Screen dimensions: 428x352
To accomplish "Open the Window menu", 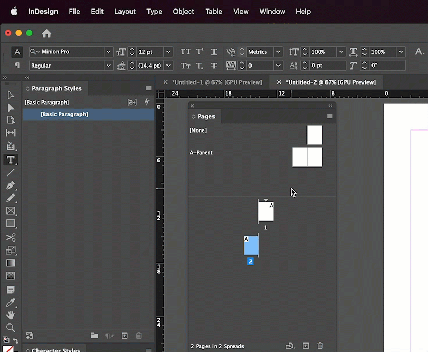I will [273, 12].
